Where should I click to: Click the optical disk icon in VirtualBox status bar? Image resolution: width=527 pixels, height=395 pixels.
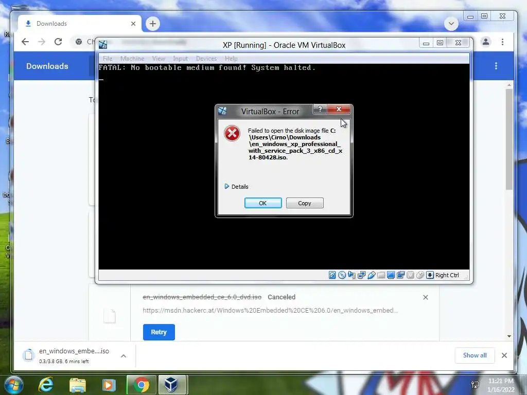[342, 275]
